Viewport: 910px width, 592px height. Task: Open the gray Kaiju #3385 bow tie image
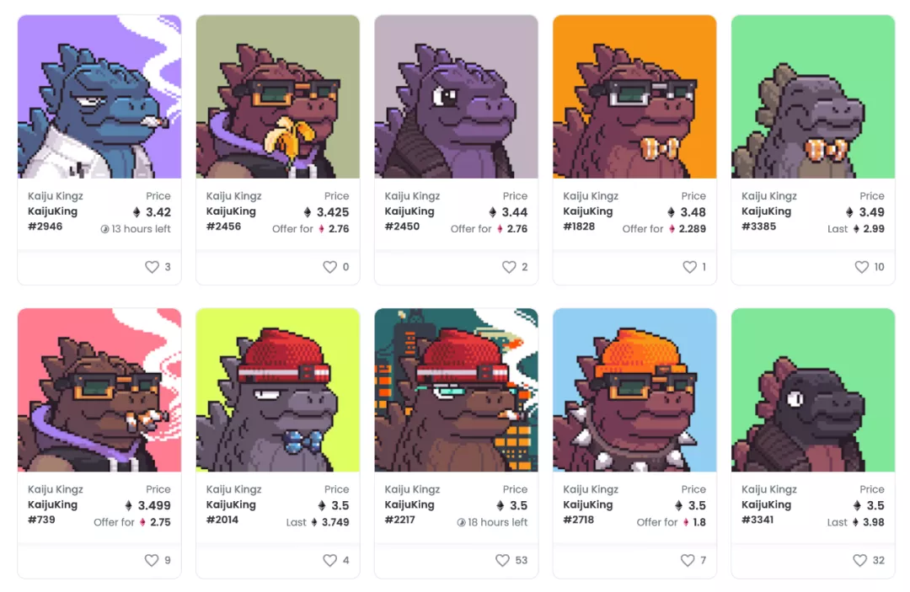[x=813, y=97]
